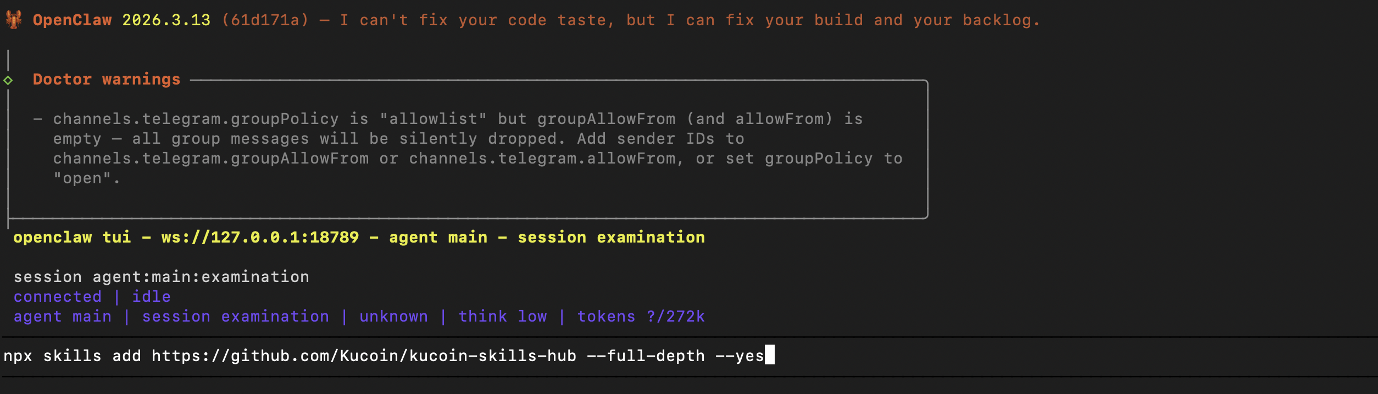Click the session agent:main:examination line

[162, 277]
